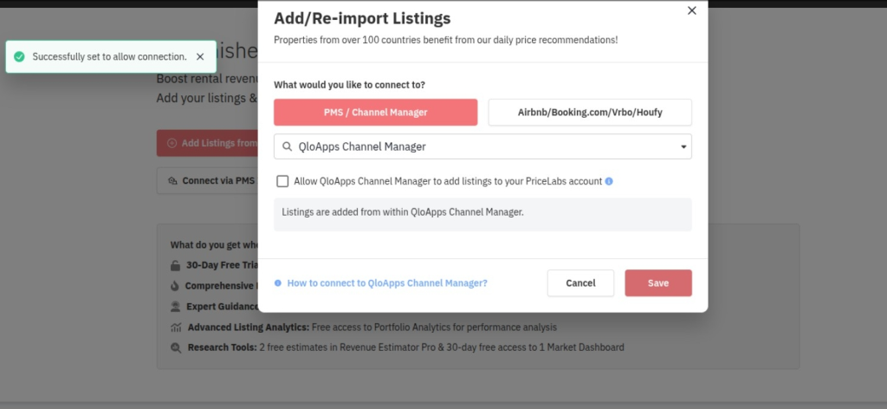Enable Allow QloApps Channel Manager checkbox
This screenshot has height=409, width=887.
pyautogui.click(x=282, y=181)
